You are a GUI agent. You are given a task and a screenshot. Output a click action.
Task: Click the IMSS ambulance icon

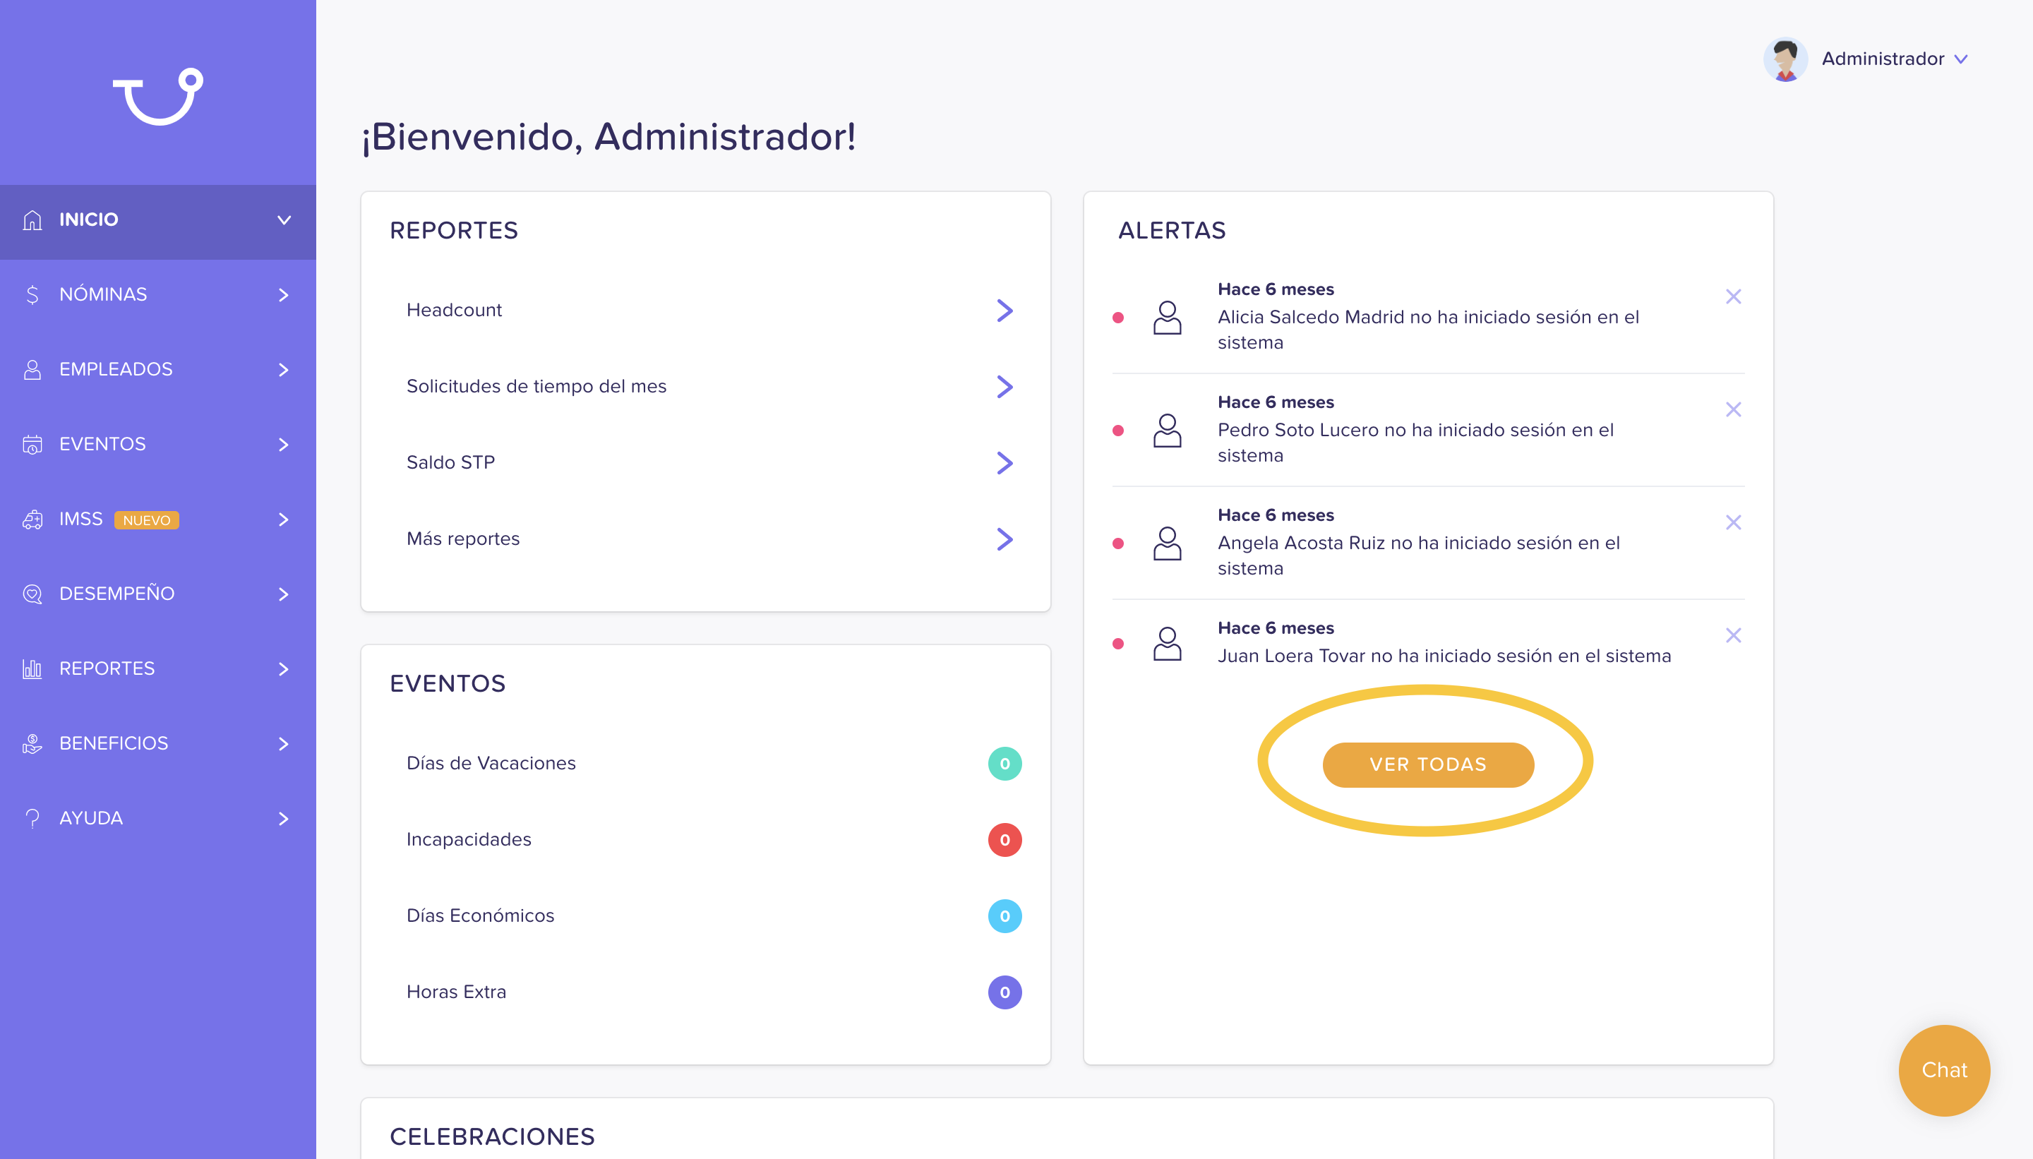pyautogui.click(x=32, y=519)
